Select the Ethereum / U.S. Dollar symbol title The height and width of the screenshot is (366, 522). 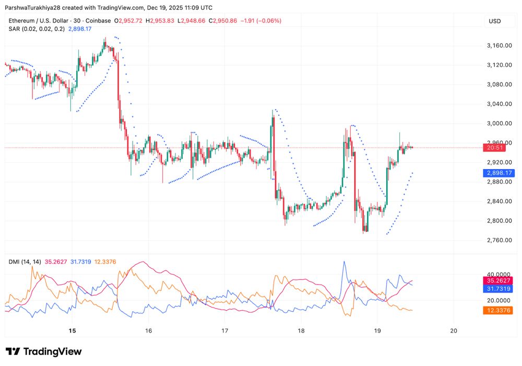[39, 21]
